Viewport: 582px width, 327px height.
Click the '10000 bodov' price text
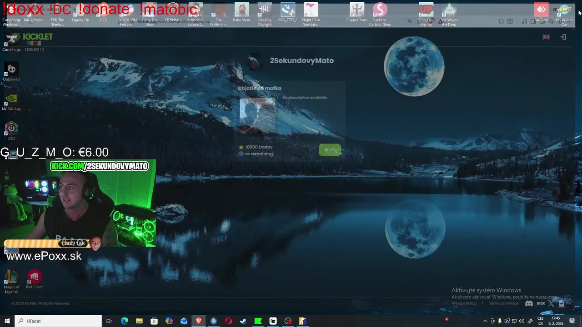coord(259,147)
